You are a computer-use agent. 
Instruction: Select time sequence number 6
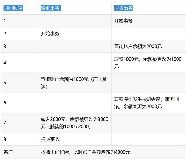[x=5, y=103]
